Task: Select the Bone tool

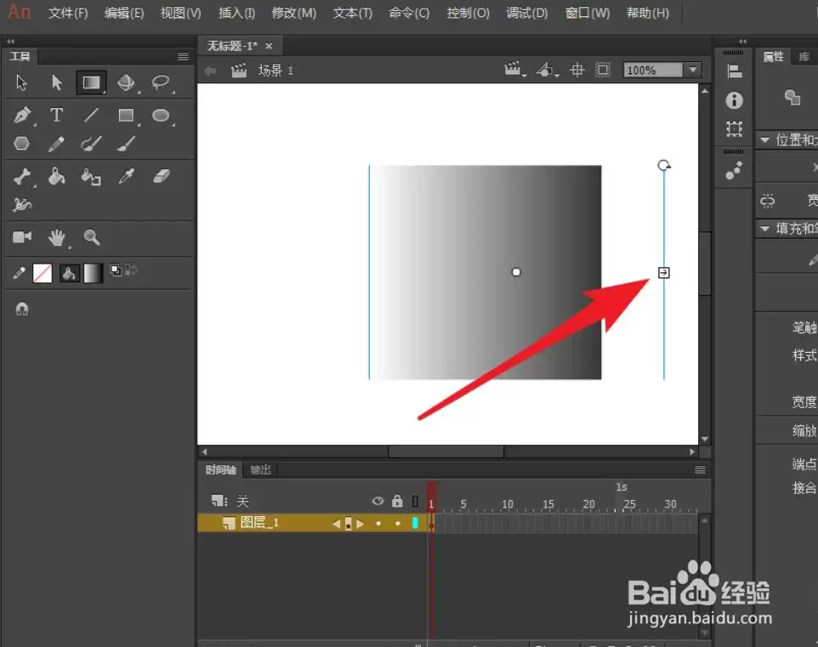Action: pyautogui.click(x=22, y=177)
